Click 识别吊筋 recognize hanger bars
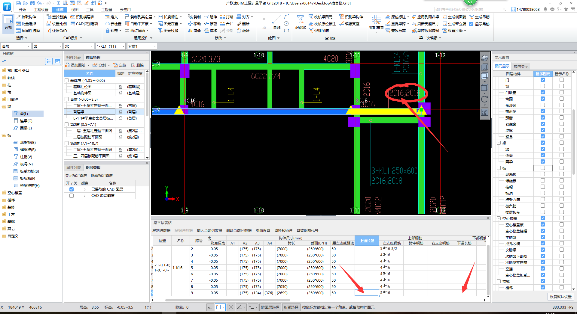Screen dimensions: 577x314 [319, 31]
